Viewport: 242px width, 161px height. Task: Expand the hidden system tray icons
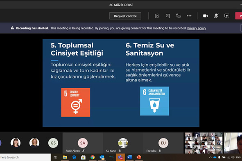(210, 157)
